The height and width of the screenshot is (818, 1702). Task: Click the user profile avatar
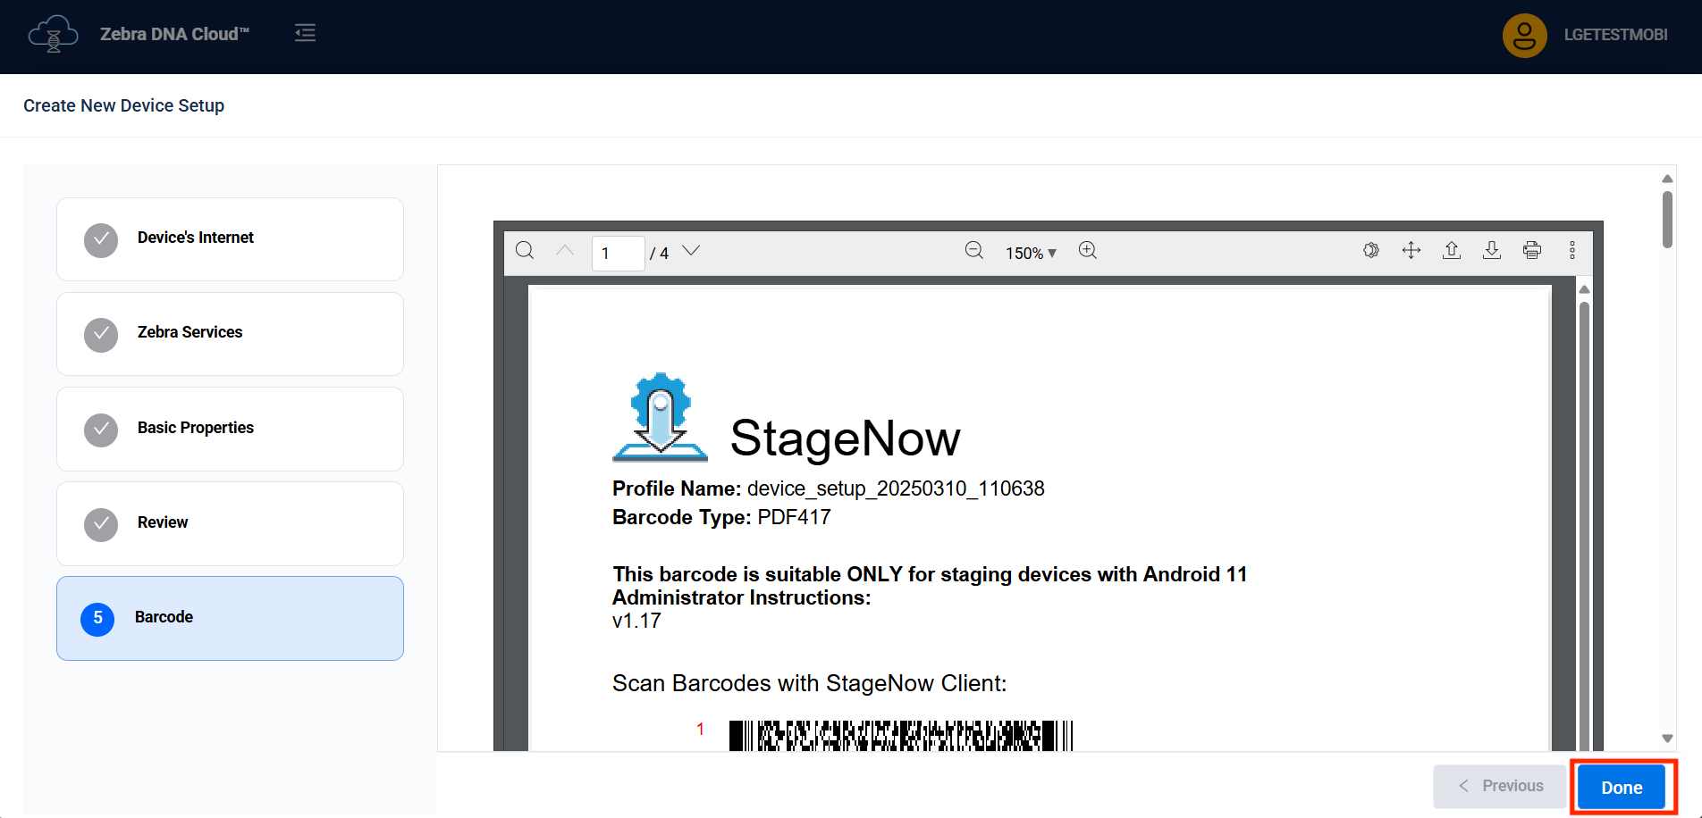[1524, 35]
